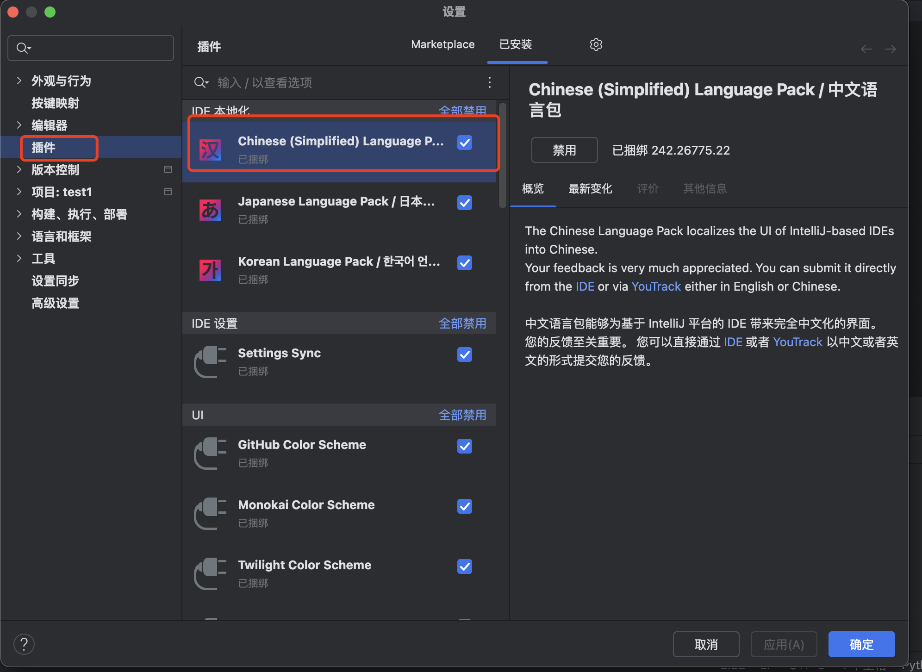Click the 禁用 button
The image size is (922, 672).
click(x=564, y=150)
